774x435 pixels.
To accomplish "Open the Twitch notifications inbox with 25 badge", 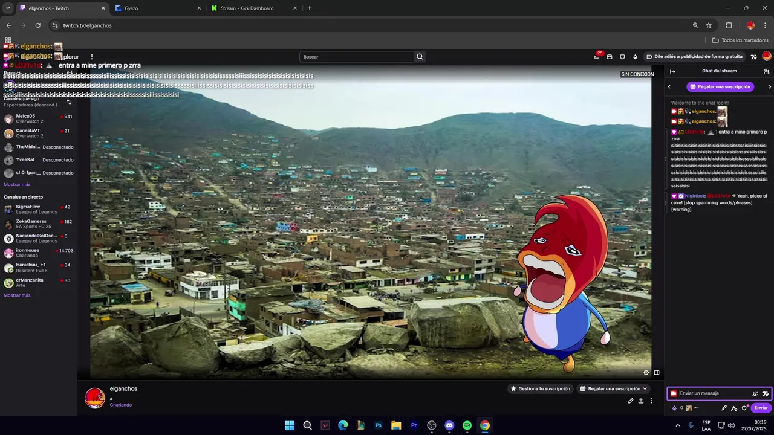I will [x=596, y=57].
